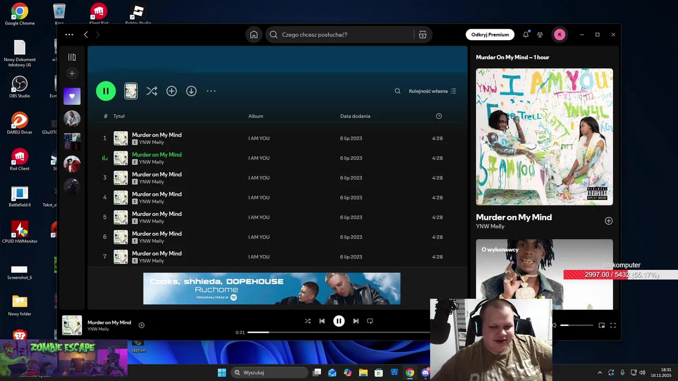Open the Windows Start menu
Screen dimensions: 678x381
pyautogui.click(x=222, y=373)
